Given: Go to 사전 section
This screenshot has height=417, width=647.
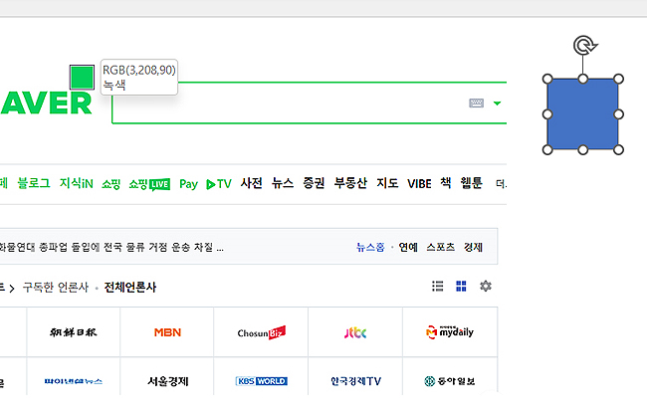Looking at the screenshot, I should click(x=251, y=183).
